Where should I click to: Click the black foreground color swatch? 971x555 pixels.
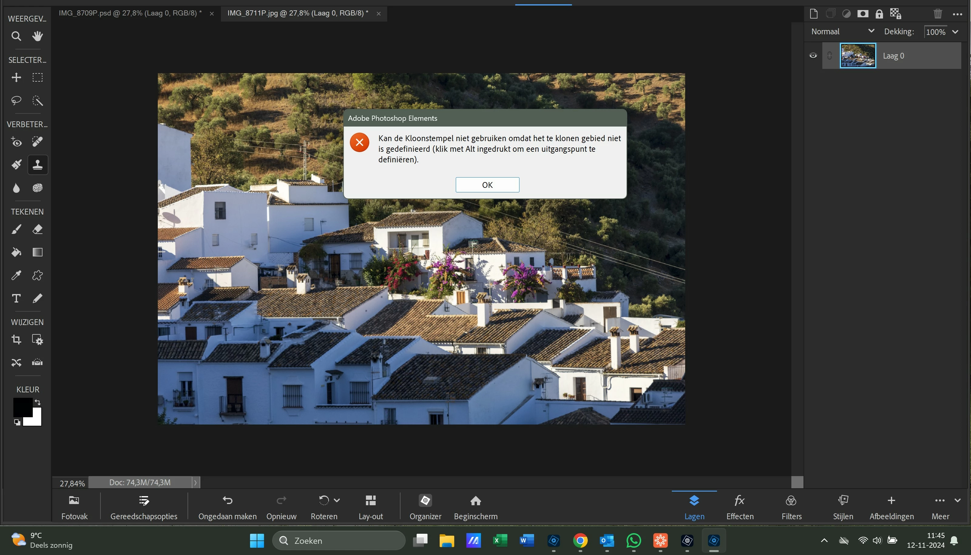pos(22,407)
